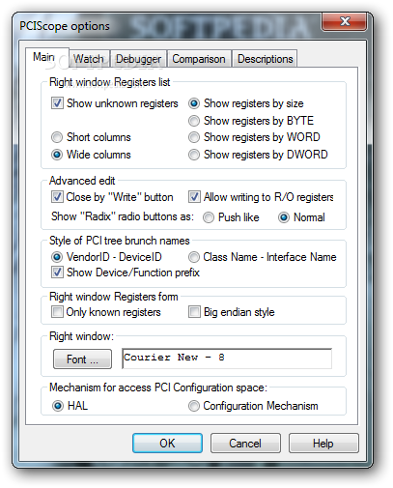The width and height of the screenshot is (393, 488).
Task: Switch to the Main tab
Action: [x=47, y=57]
